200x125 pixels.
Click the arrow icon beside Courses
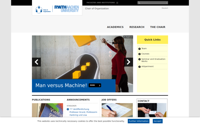[x=139, y=54]
